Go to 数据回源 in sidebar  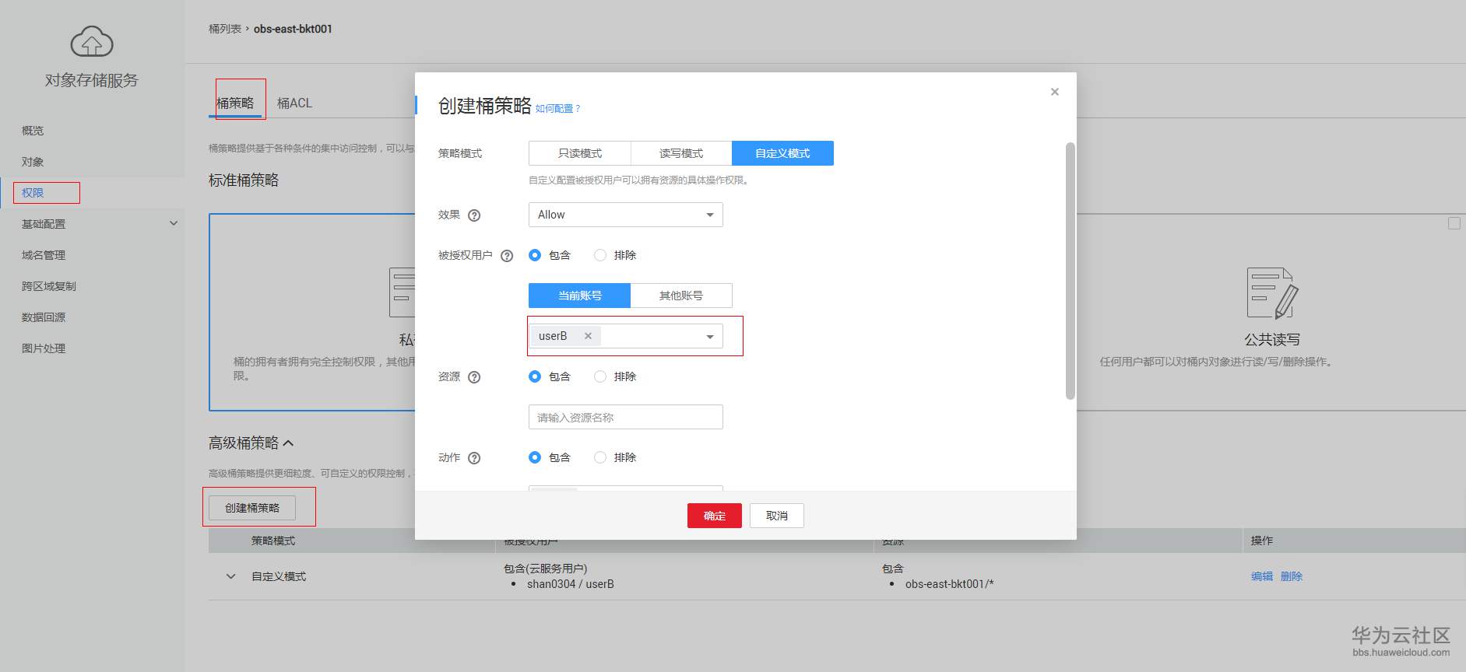[44, 317]
